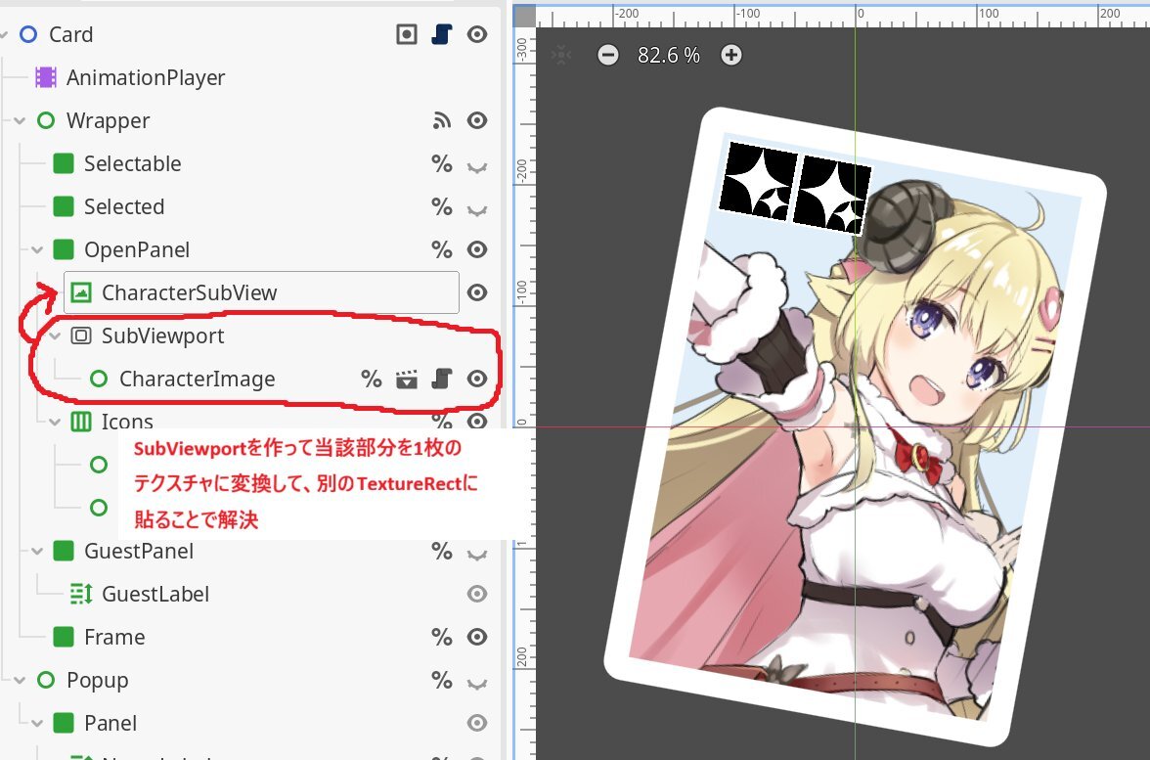Collapse the Wrapper node tree

[x=20, y=121]
